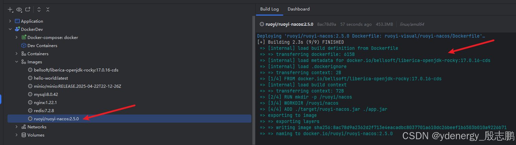
Task: Expand all services tree nodes
Action: click(x=39, y=9)
